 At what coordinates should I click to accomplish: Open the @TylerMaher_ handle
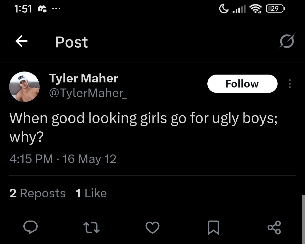(88, 93)
